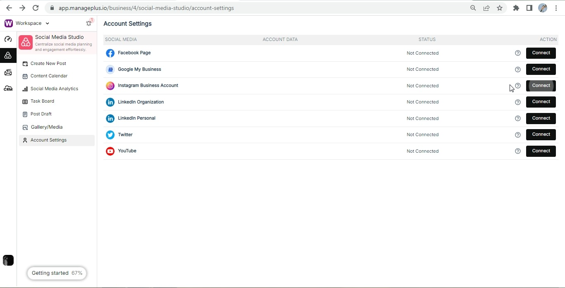Click the STATUS column header
The image size is (565, 288).
click(427, 39)
